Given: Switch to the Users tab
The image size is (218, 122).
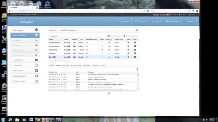Looking at the screenshot, I should [x=103, y=65].
